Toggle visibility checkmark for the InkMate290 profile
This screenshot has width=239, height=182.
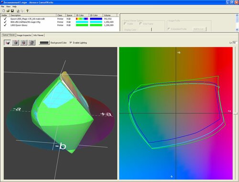point(5,22)
